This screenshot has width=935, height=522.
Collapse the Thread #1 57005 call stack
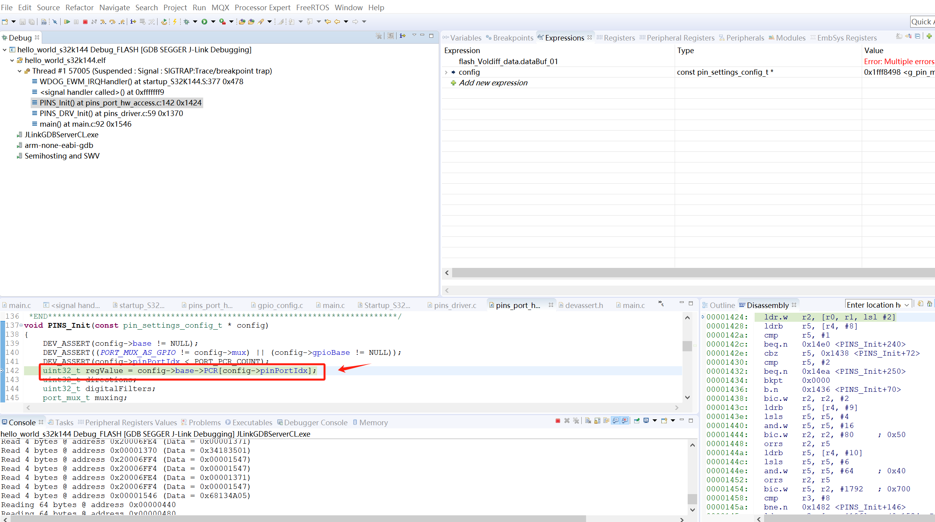[19, 71]
